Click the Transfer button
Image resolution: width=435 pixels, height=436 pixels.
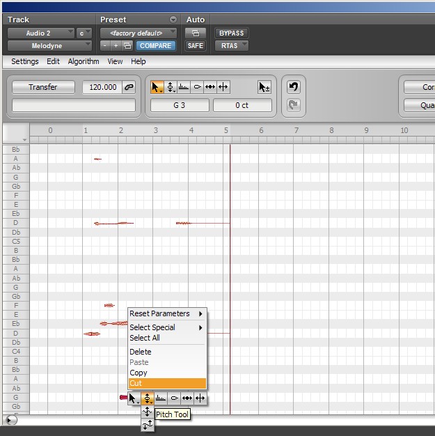(x=43, y=87)
